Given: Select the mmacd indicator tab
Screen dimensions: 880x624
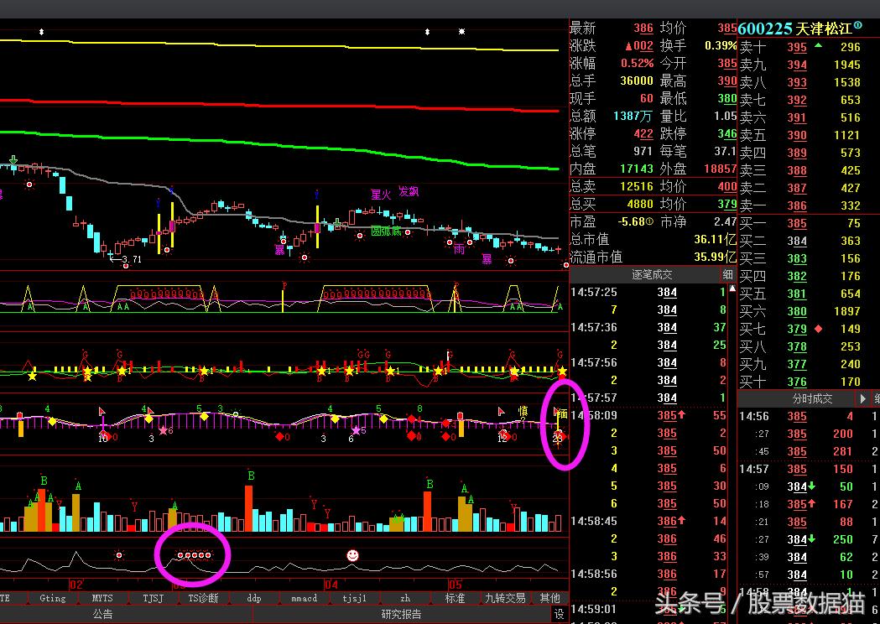Looking at the screenshot, I should tap(304, 598).
